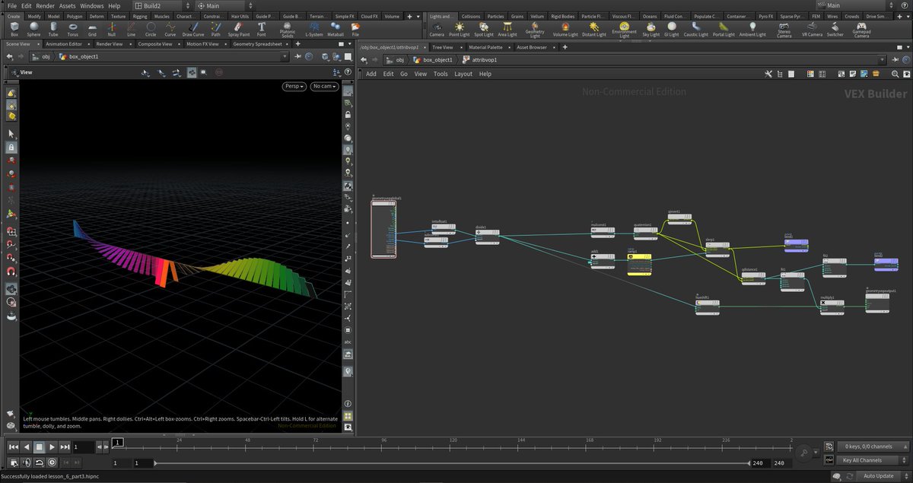The height and width of the screenshot is (483, 913).
Task: Select the Box shelf tool
Action: (14, 29)
